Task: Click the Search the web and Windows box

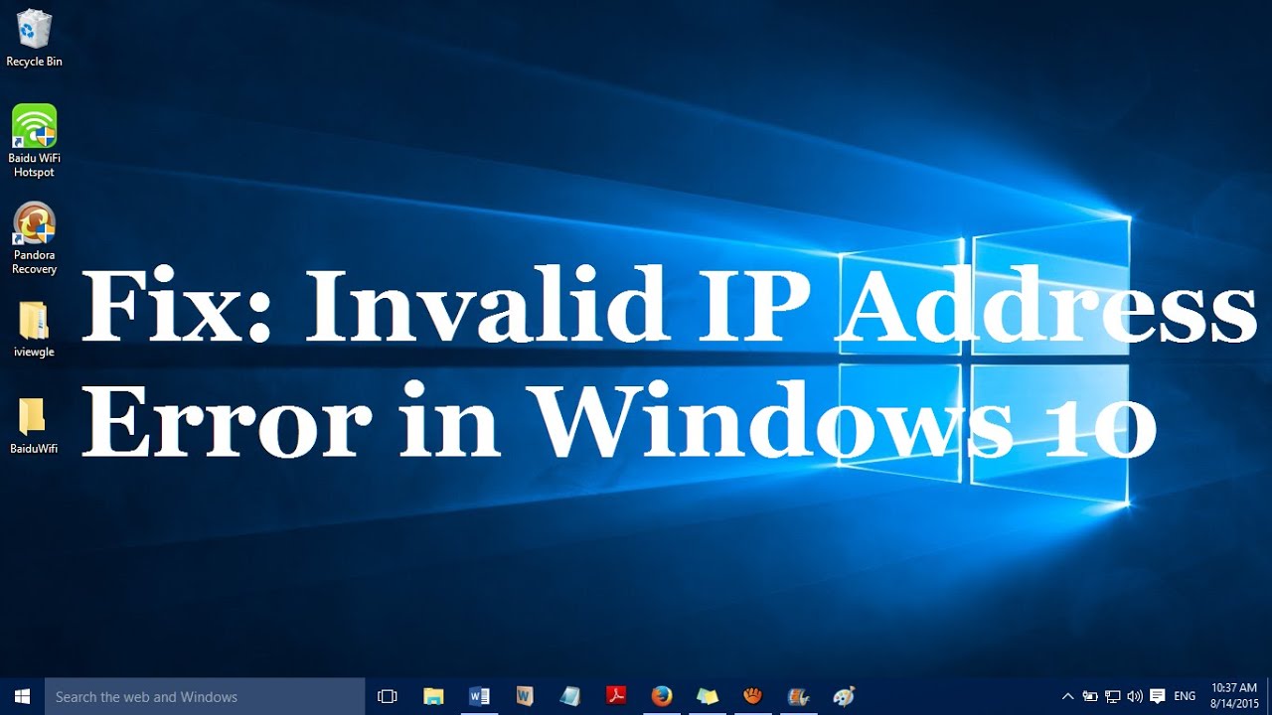Action: (x=205, y=696)
